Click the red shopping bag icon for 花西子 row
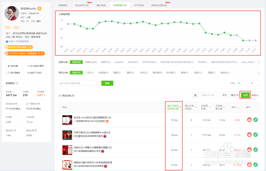This screenshot has width=266, height=171. coord(249,135)
